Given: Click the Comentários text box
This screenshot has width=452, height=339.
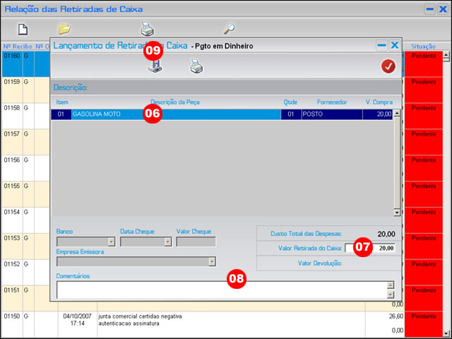Looking at the screenshot, I should tap(220, 290).
